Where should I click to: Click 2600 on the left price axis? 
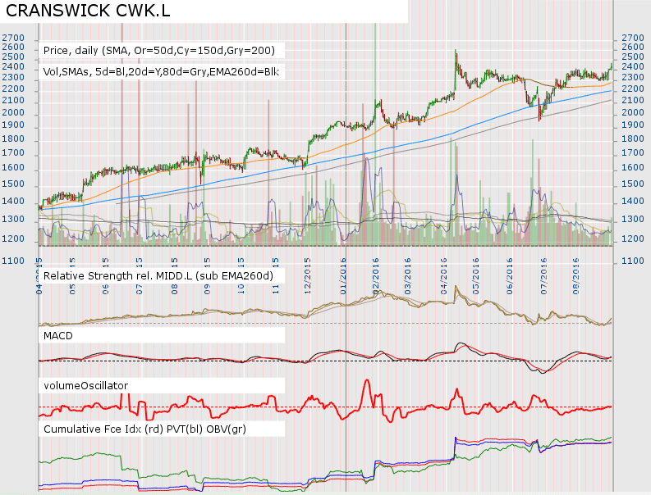tap(13, 48)
